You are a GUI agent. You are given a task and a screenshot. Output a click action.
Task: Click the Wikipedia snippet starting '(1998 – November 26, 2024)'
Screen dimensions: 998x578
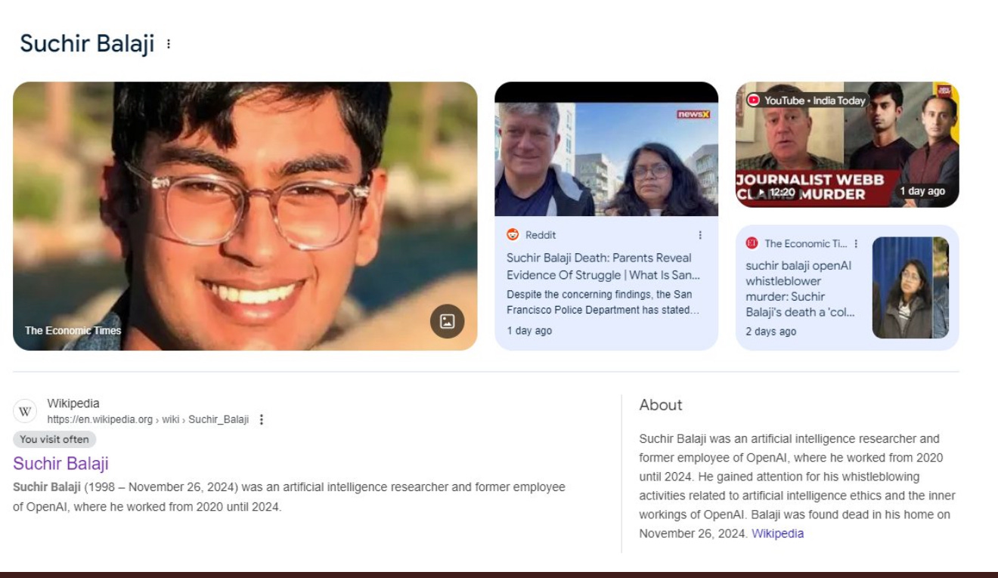pyautogui.click(x=289, y=496)
